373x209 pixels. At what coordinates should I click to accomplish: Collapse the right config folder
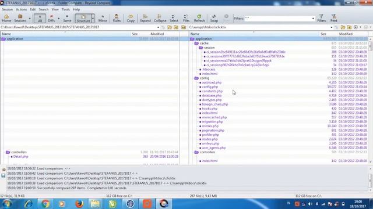[x=196, y=78]
